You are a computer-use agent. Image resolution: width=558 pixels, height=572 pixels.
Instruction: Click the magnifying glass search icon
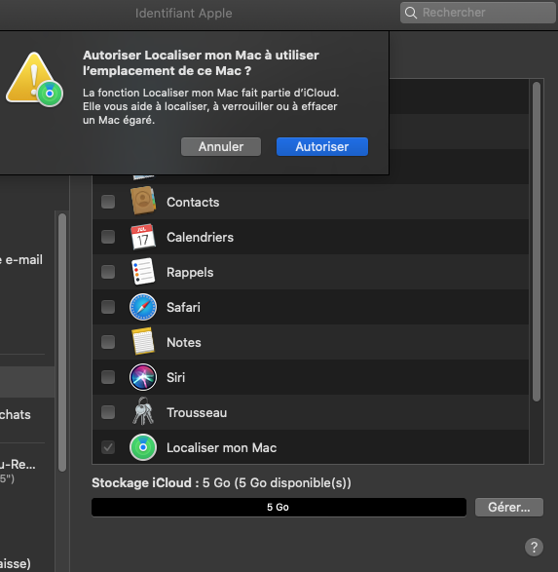point(411,13)
